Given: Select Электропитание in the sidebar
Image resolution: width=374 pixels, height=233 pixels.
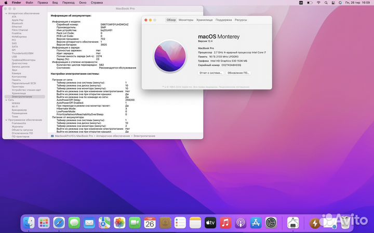Looking at the screenshot, I should pyautogui.click(x=25, y=97).
